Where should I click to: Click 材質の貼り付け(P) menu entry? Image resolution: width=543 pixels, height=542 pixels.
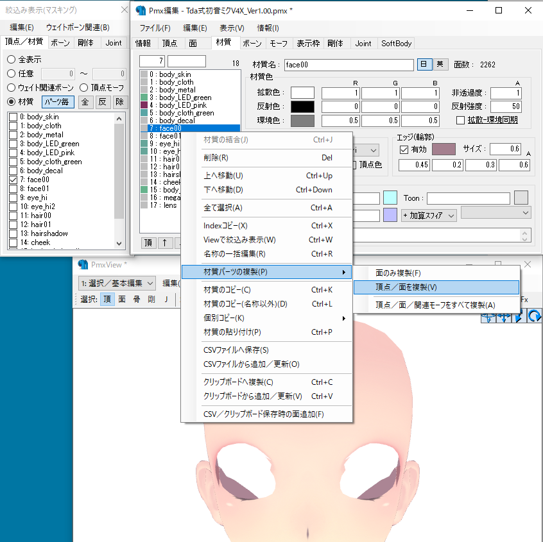tap(266, 332)
